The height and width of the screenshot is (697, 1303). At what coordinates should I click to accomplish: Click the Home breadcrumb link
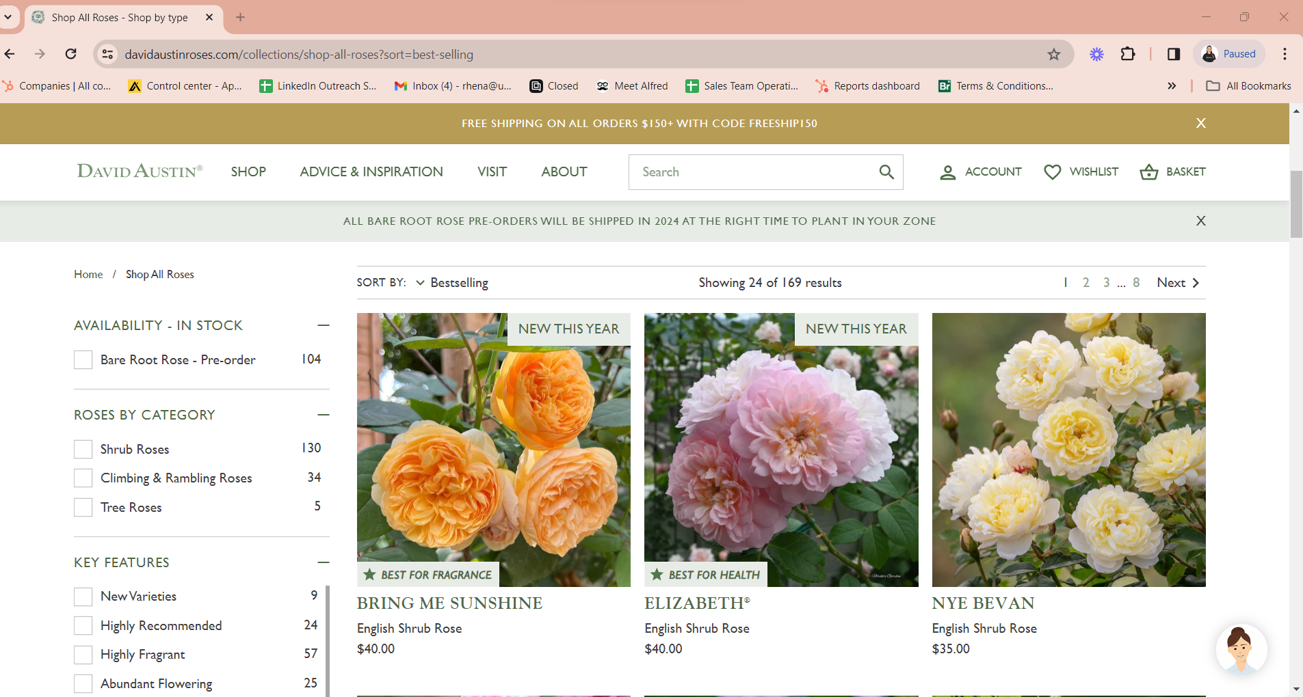(88, 275)
